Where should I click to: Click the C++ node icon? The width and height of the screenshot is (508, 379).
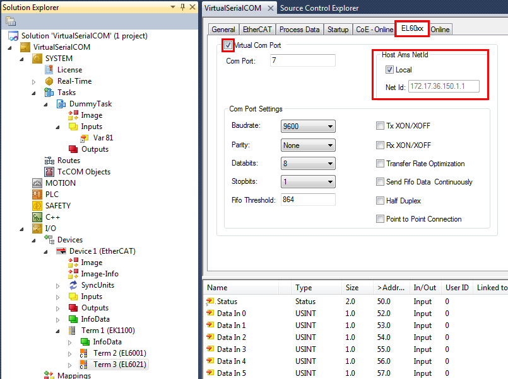37,217
